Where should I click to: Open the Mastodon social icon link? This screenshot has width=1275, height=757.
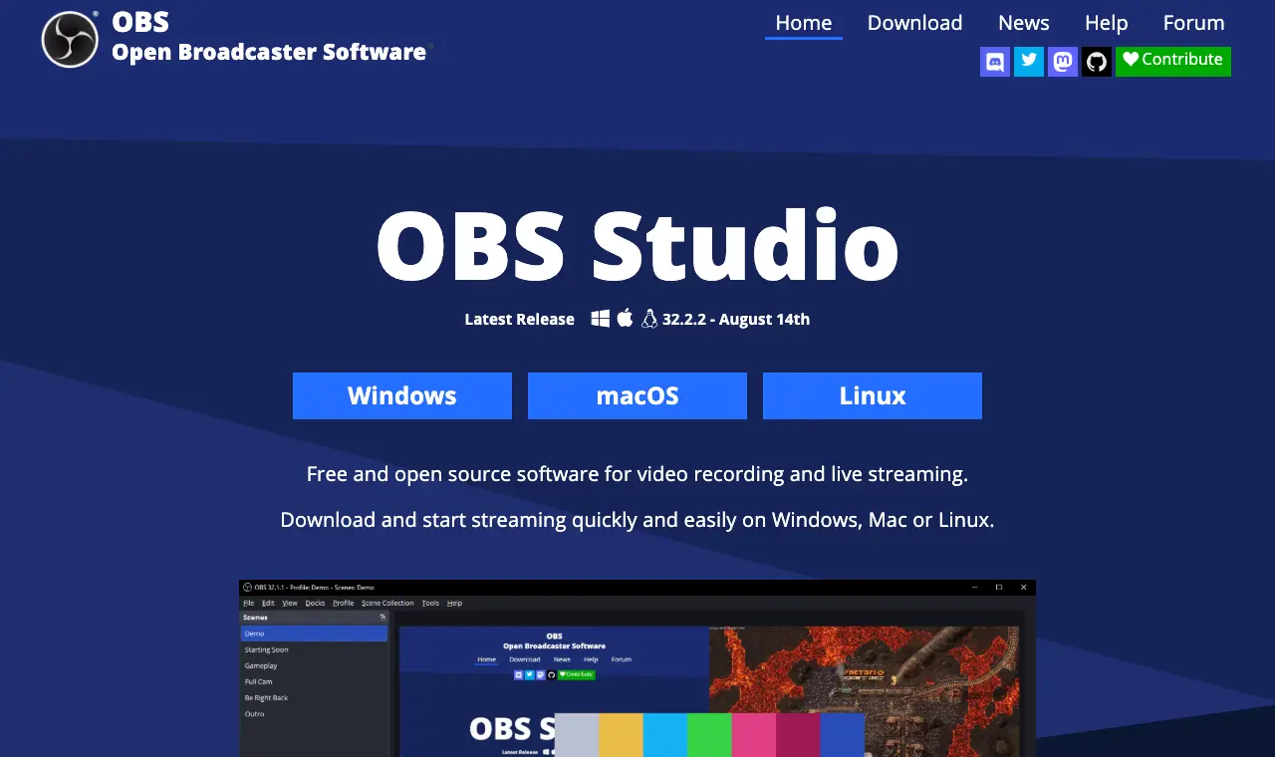(1063, 62)
